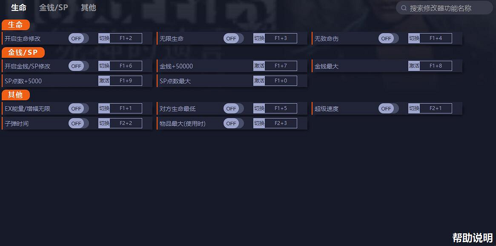Click the F2+1 hotkey box for 超级速度
The image size is (496, 246).
click(x=436, y=108)
